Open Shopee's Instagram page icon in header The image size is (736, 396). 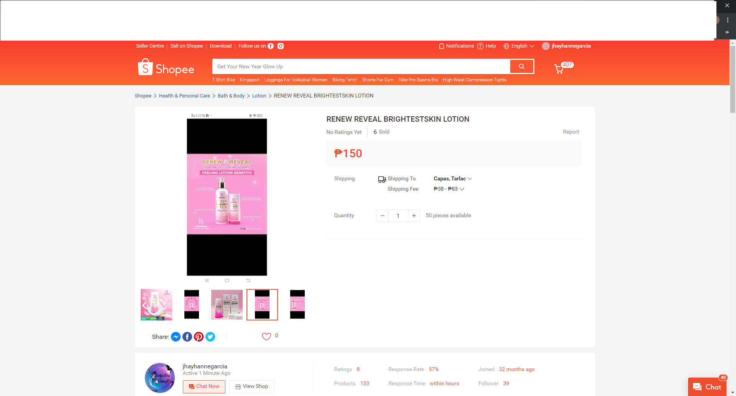281,46
